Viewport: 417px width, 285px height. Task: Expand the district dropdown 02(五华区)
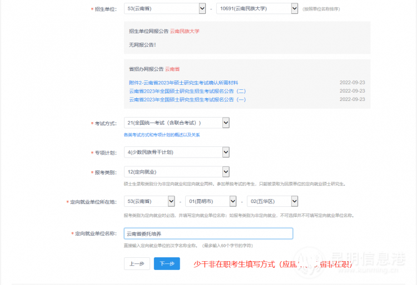coord(272,201)
